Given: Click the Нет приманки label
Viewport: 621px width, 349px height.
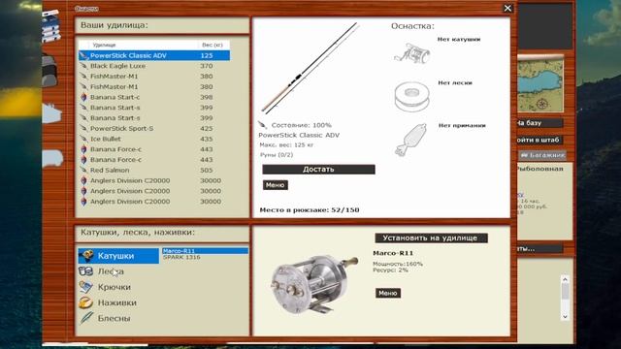Looking at the screenshot, I should click(x=462, y=125).
